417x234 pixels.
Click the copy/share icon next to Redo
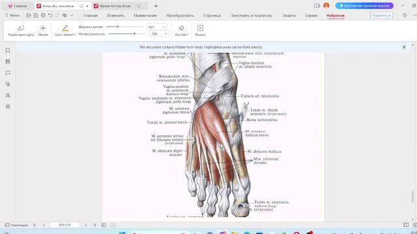(x=65, y=16)
